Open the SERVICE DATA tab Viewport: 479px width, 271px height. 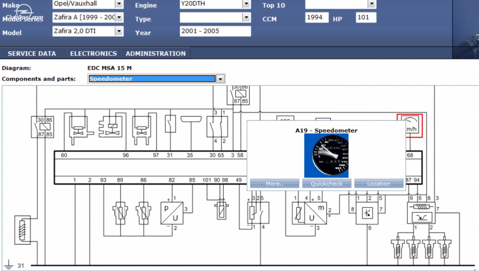point(32,53)
